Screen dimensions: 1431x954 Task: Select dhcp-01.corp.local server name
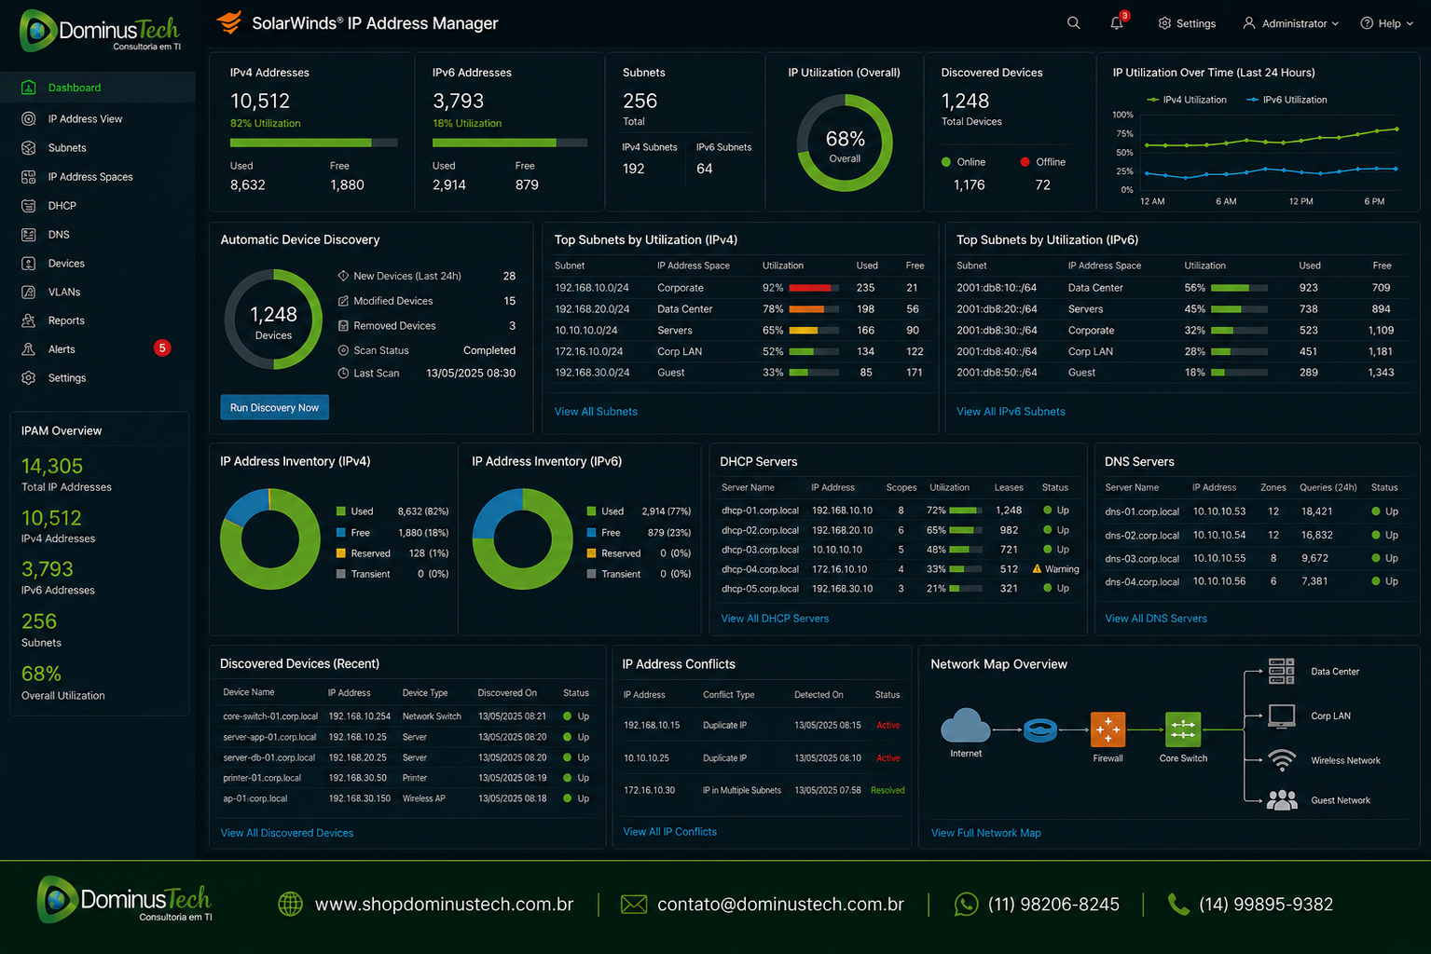[x=760, y=511]
